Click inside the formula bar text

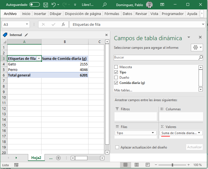tap(135, 24)
